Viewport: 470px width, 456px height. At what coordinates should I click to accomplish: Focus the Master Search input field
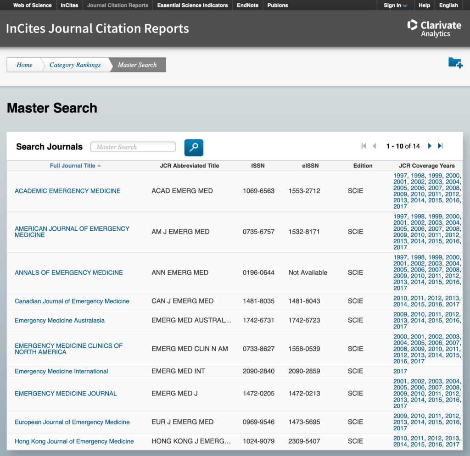click(x=133, y=147)
